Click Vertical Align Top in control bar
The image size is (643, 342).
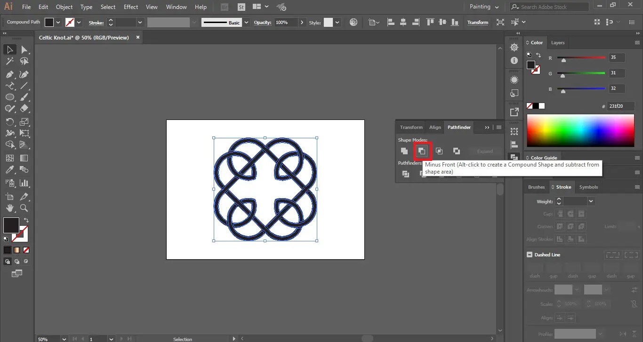click(430, 22)
